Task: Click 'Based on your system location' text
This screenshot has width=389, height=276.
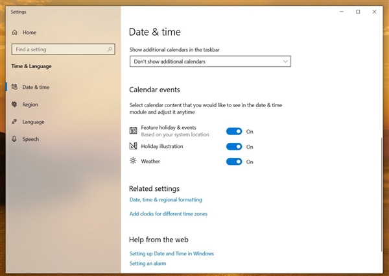Action: (x=175, y=134)
